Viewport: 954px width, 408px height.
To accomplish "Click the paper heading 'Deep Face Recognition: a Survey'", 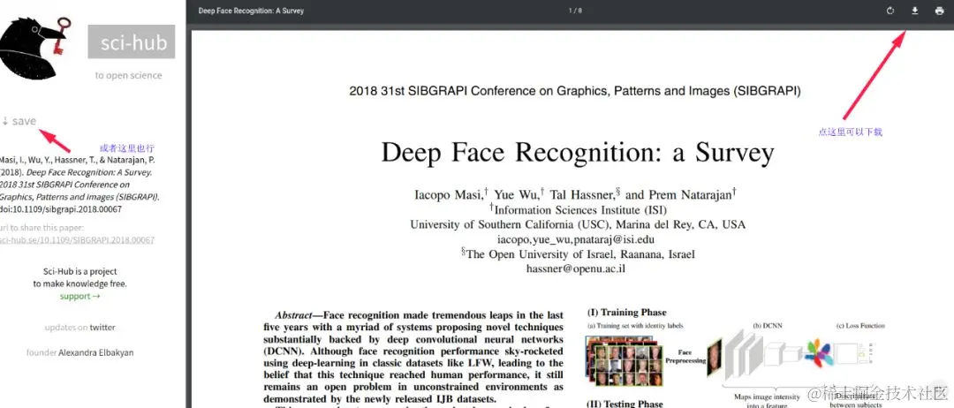I will point(578,153).
